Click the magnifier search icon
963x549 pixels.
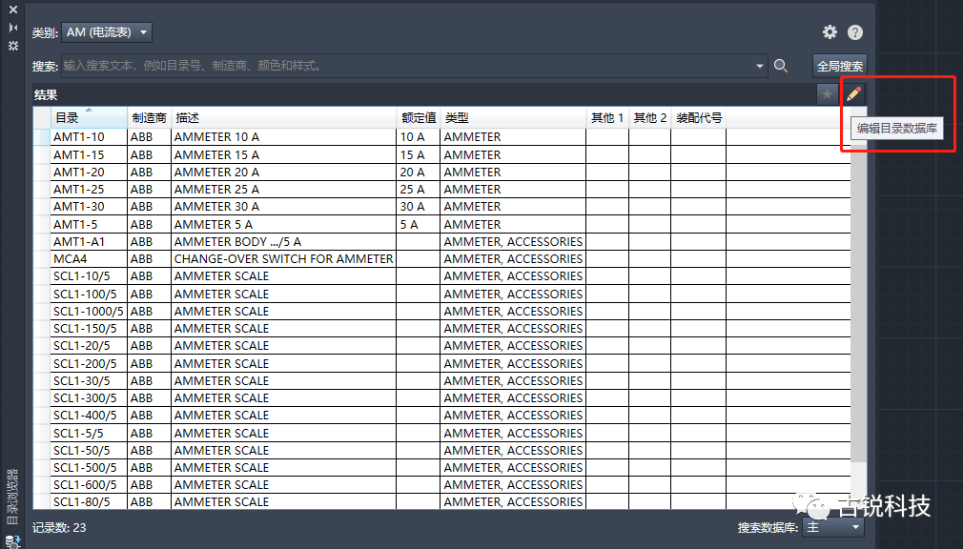[x=781, y=66]
